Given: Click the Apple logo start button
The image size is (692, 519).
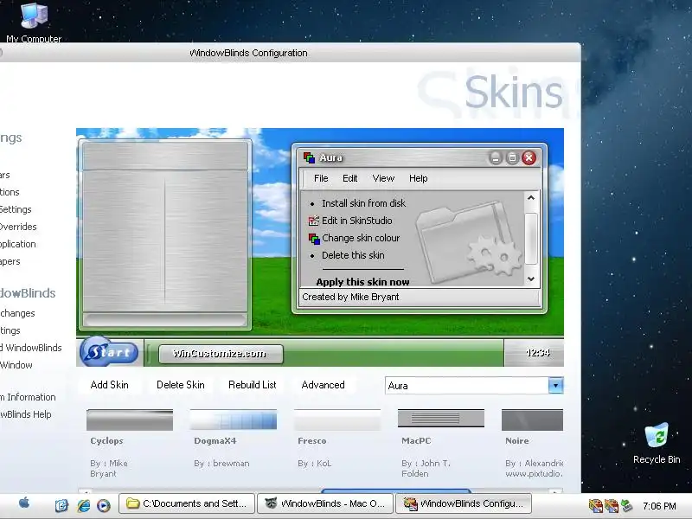Looking at the screenshot, I should (24, 503).
